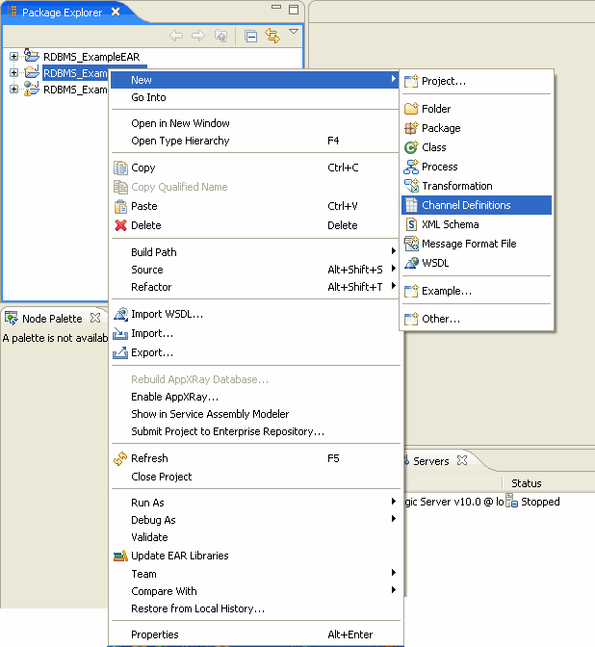595x647 pixels.
Task: Click the new Package icon
Action: [411, 128]
